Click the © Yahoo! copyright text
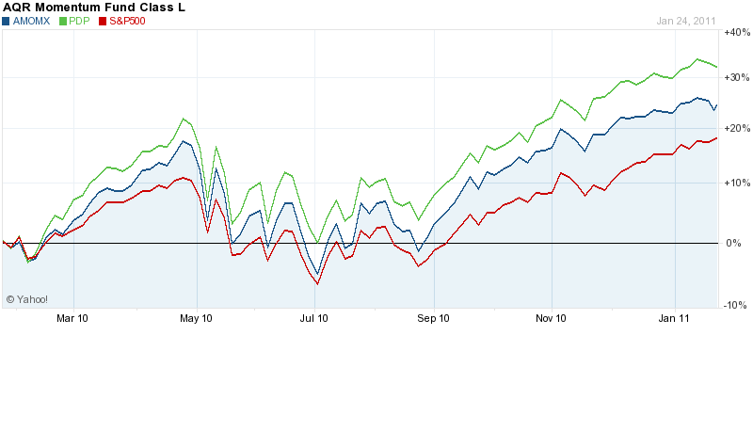This screenshot has width=753, height=447. [26, 299]
